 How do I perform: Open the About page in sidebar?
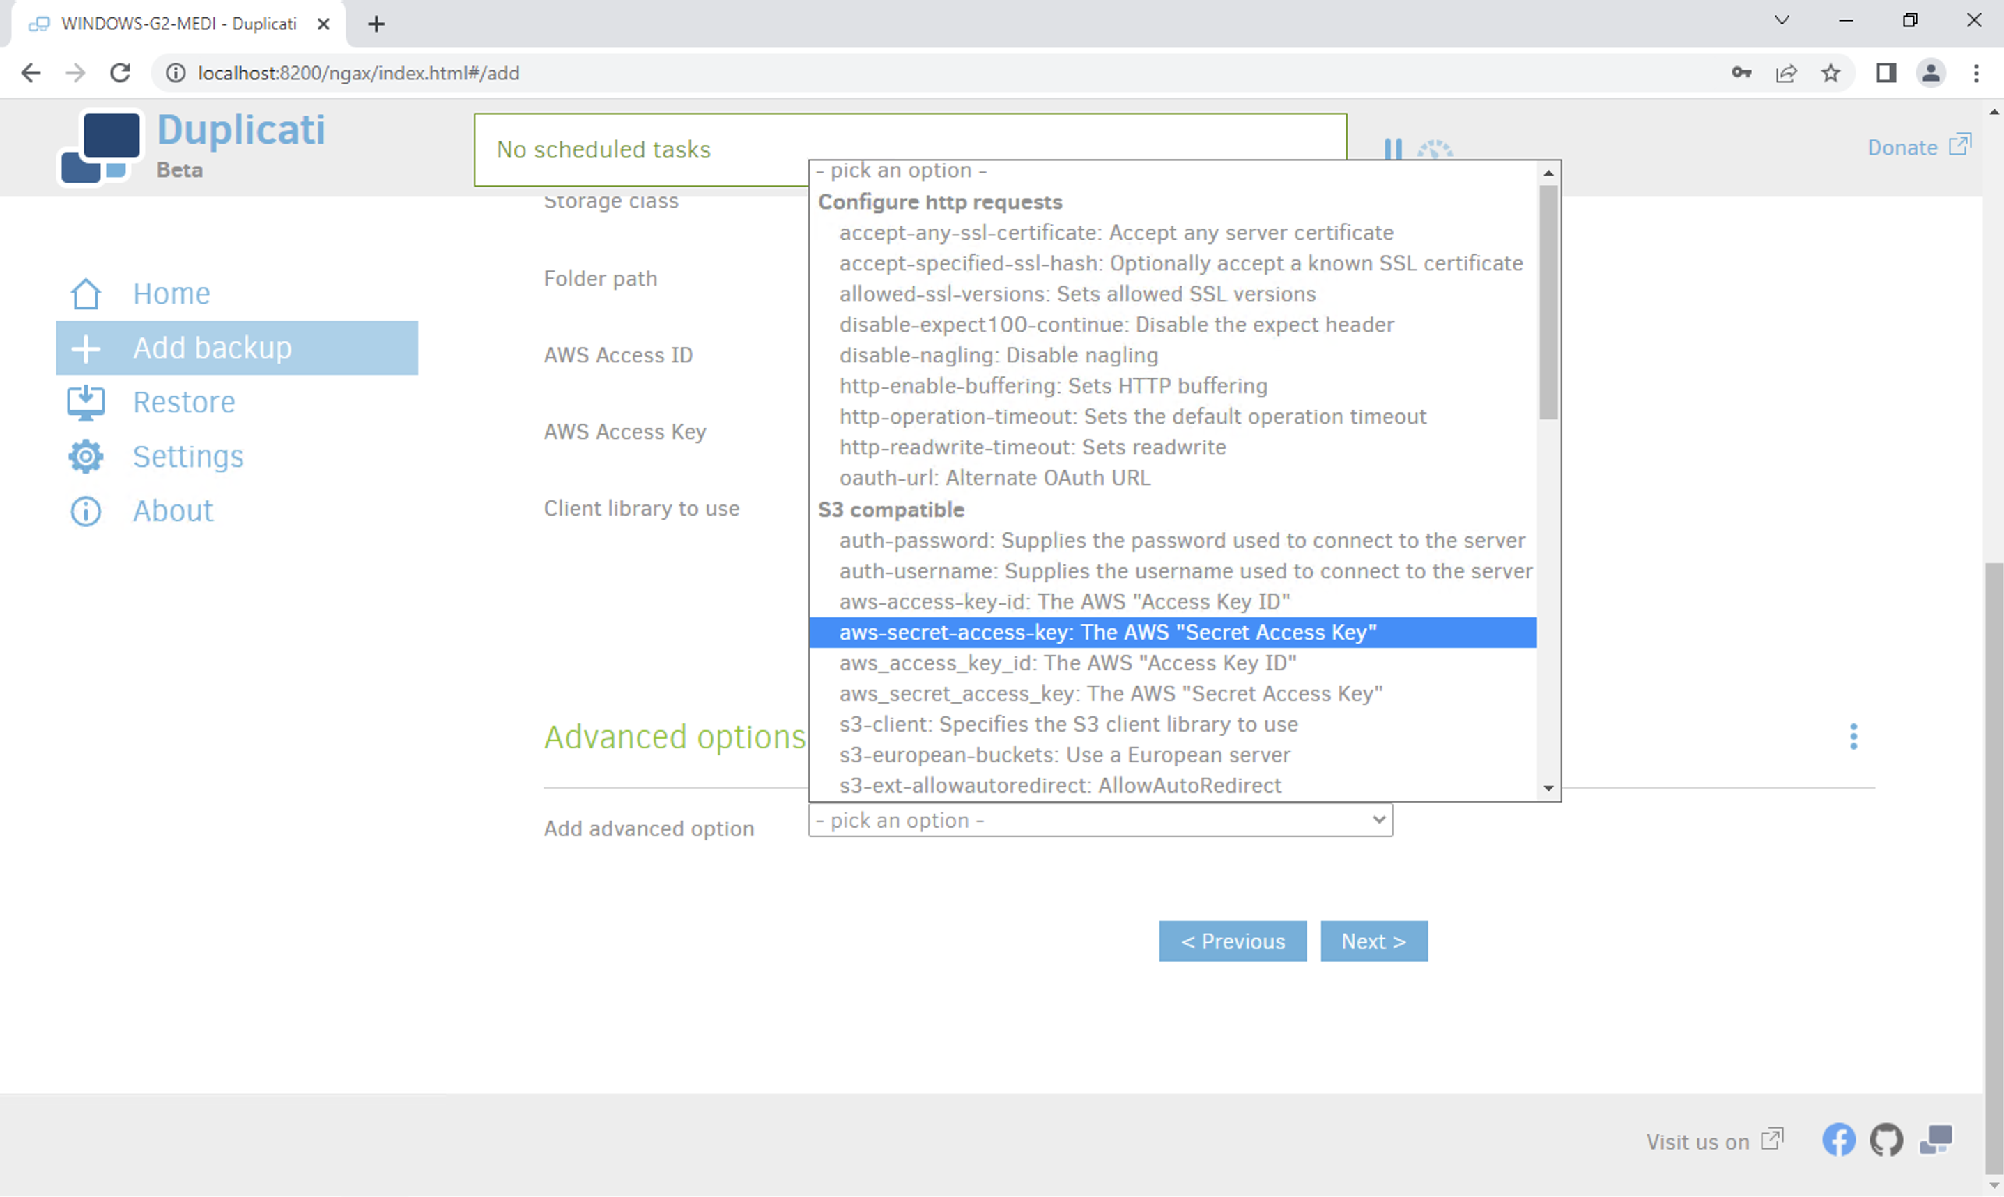point(173,511)
